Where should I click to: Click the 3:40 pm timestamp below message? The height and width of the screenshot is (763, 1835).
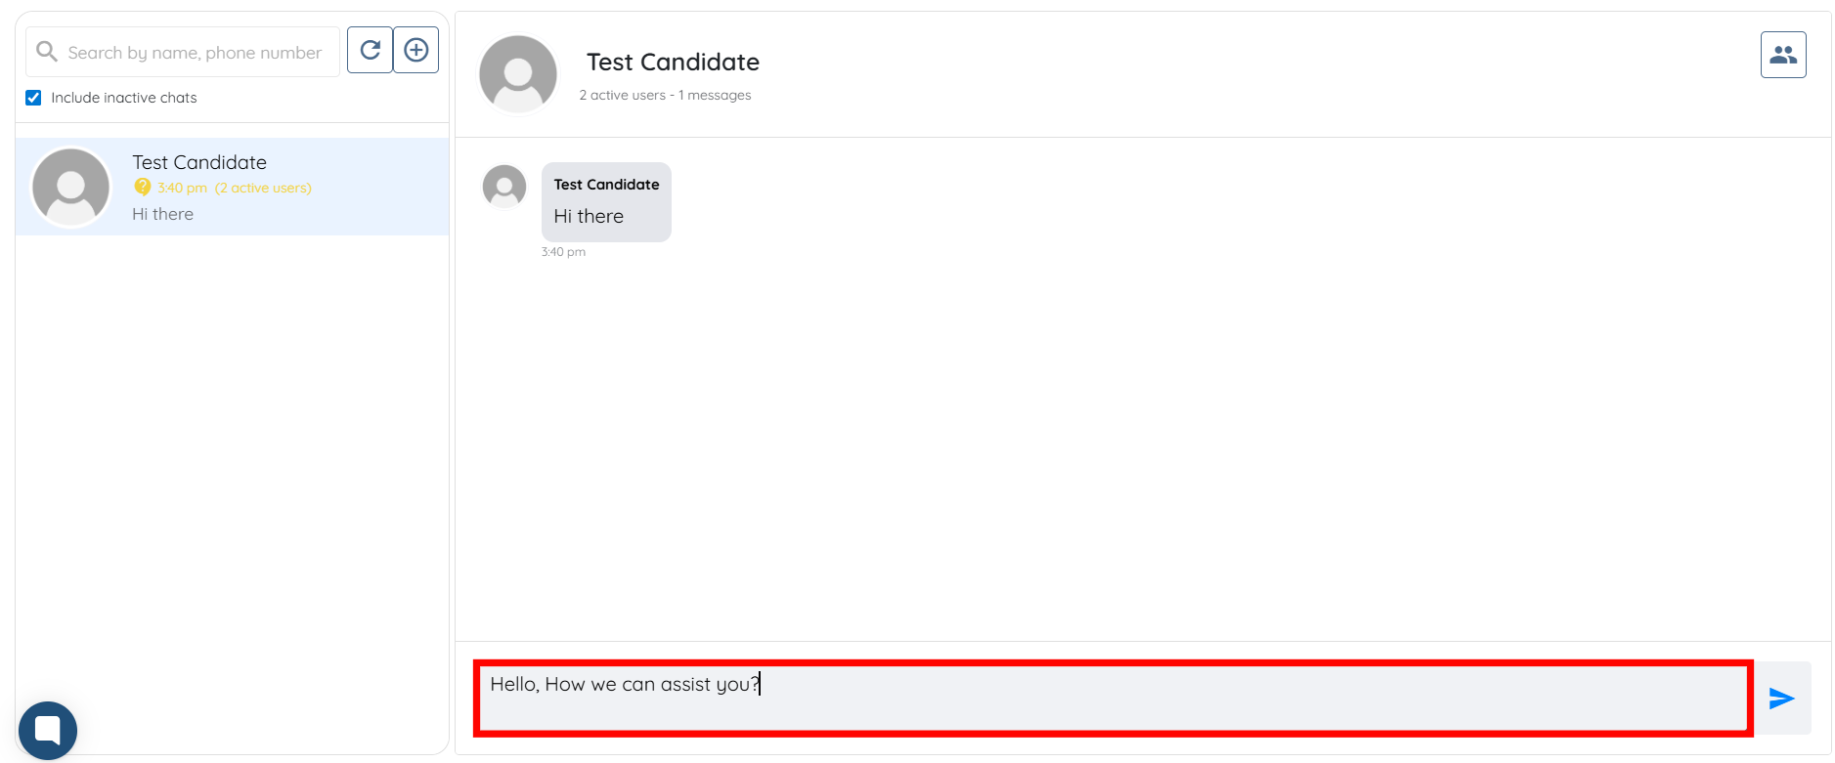tap(563, 252)
